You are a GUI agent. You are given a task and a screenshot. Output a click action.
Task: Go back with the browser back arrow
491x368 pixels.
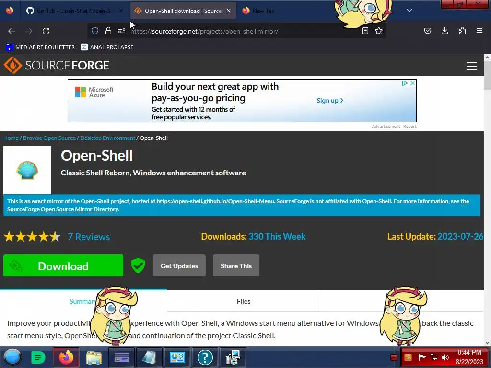pos(12,31)
